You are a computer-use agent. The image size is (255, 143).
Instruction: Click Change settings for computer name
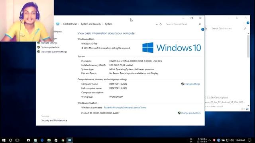click(x=192, y=84)
